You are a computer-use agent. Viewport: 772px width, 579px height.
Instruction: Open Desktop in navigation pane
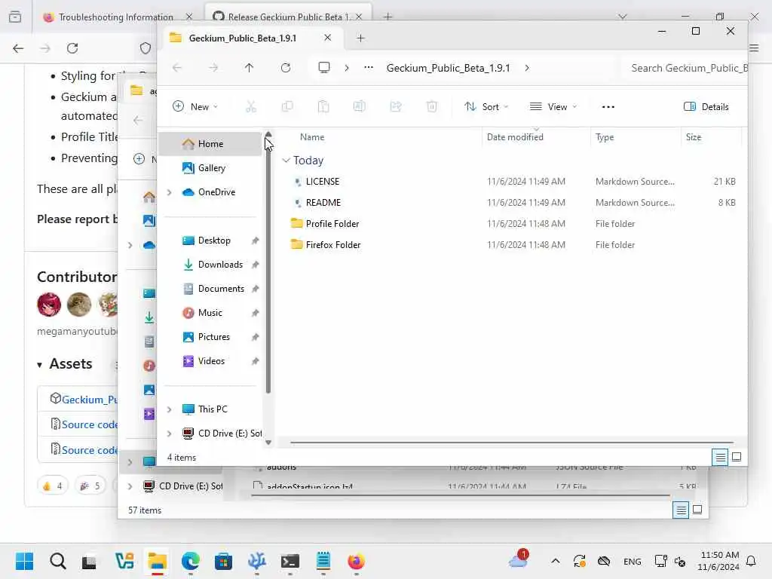tap(211, 240)
